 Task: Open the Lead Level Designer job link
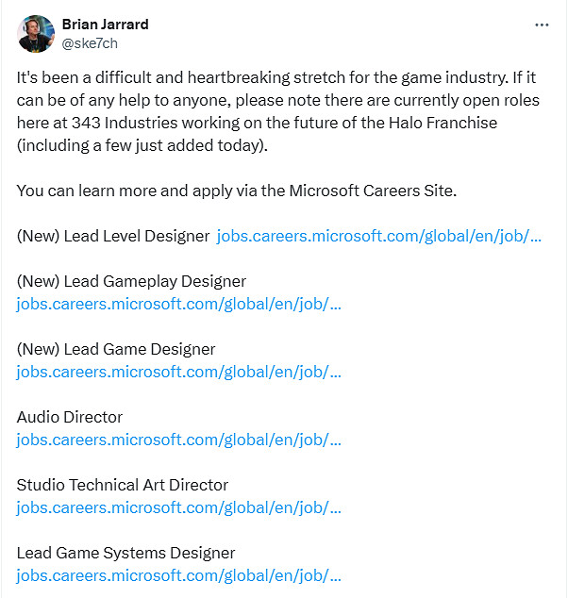(378, 236)
